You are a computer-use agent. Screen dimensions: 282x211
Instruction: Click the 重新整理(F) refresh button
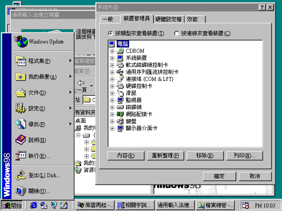click(x=166, y=156)
